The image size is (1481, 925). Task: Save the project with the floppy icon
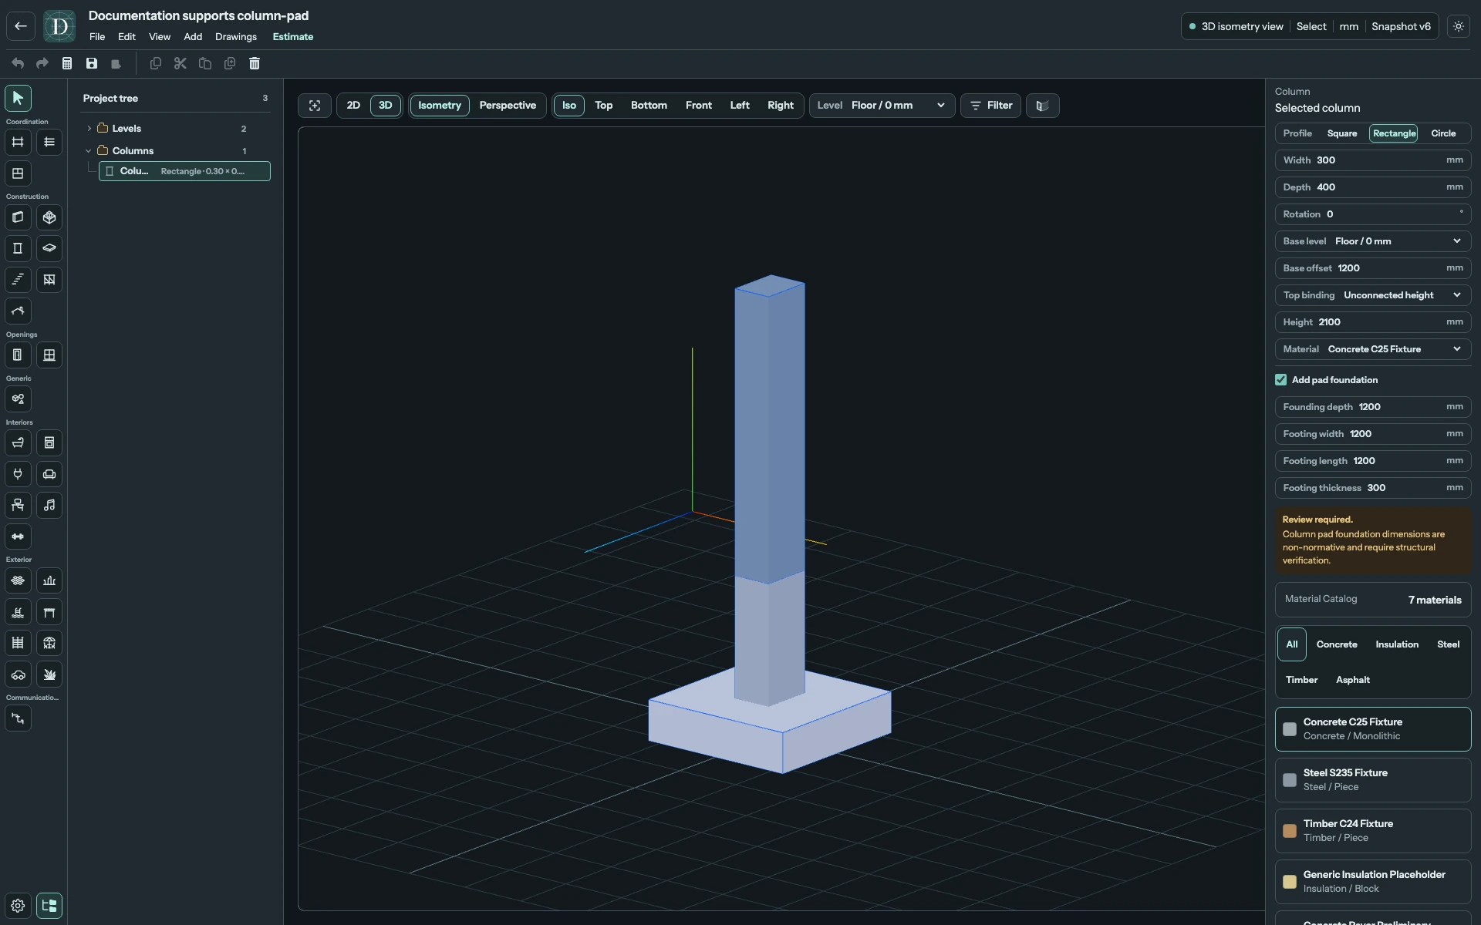[x=92, y=63]
